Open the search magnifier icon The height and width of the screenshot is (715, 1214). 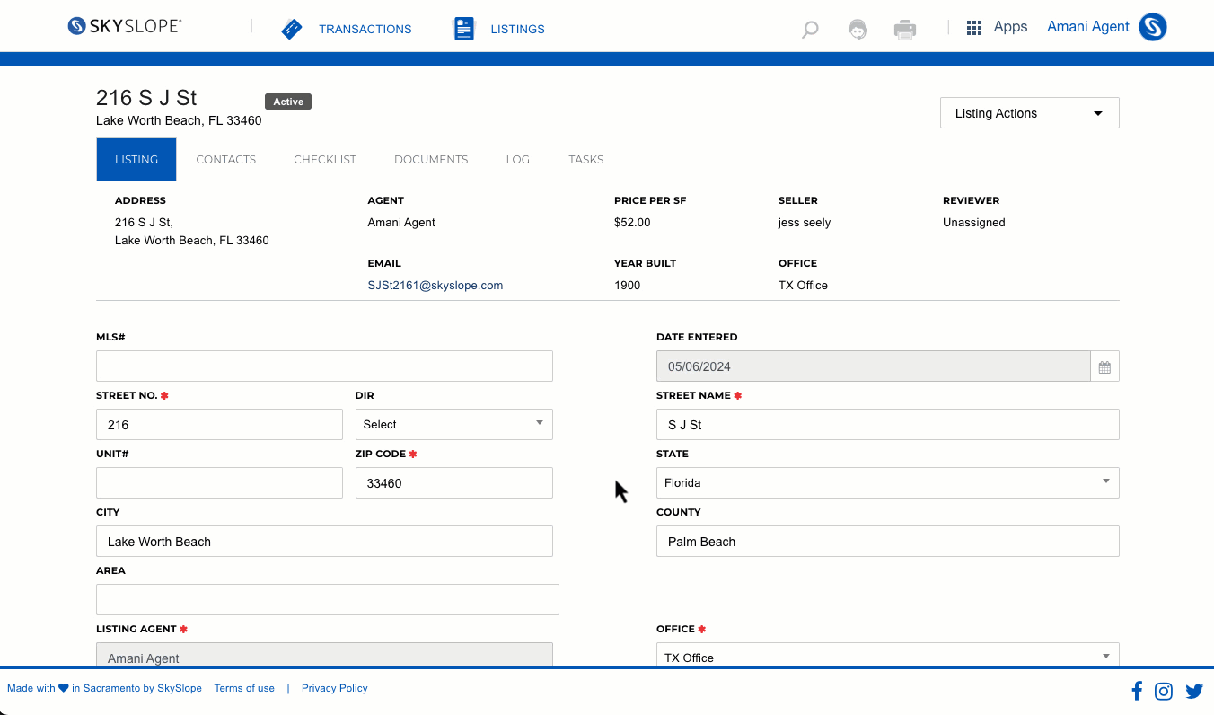(810, 30)
